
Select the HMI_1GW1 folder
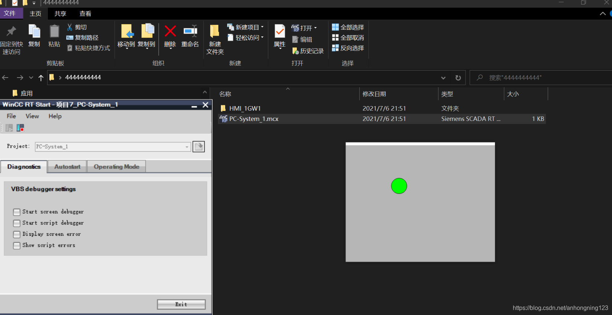click(x=382, y=108)
